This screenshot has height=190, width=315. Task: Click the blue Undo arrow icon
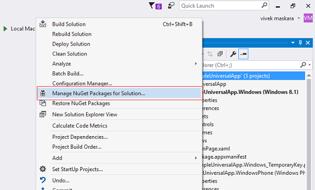tap(43, 180)
